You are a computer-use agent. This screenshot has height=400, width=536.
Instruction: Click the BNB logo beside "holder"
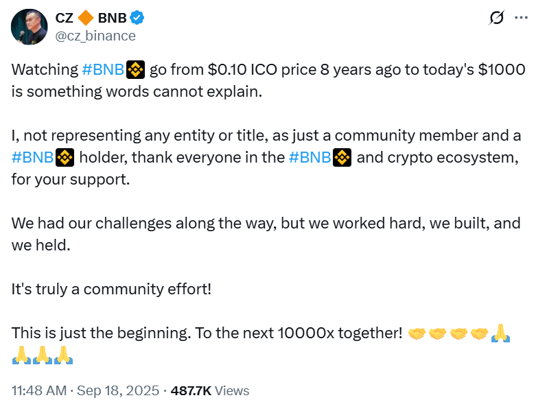65,158
